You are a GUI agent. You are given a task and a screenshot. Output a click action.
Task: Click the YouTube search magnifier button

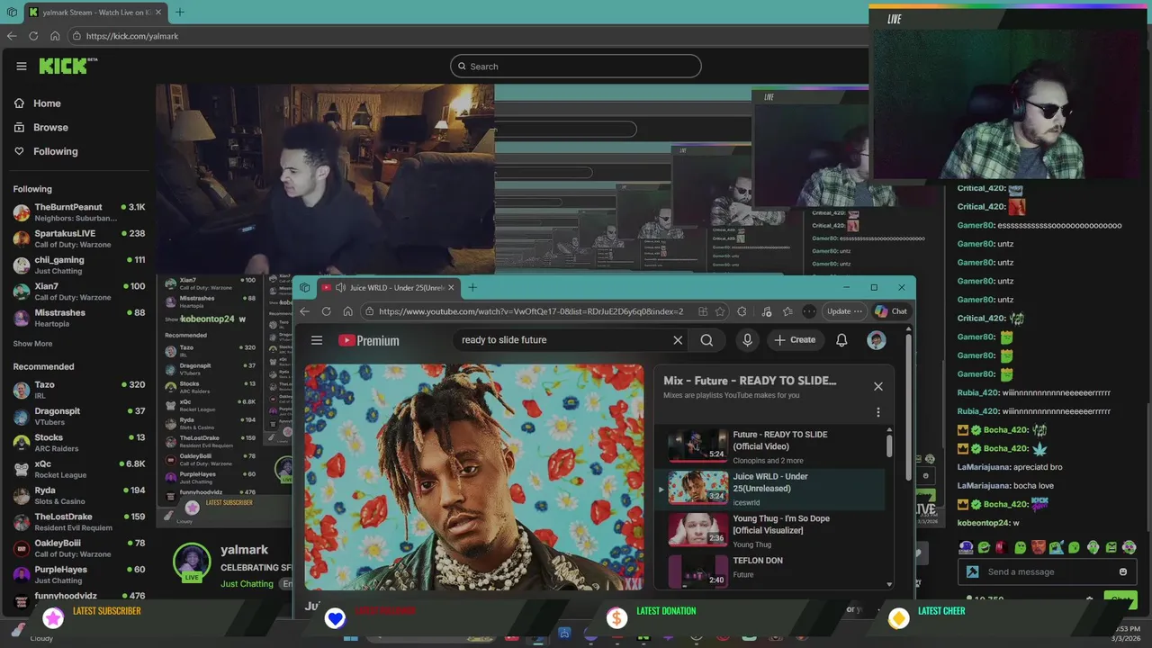point(707,340)
